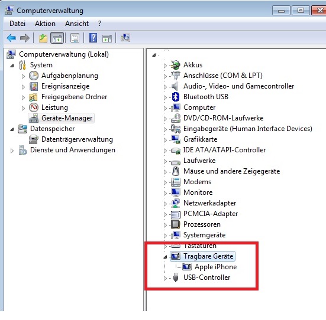Click the Leistung performance icon

click(x=34, y=107)
